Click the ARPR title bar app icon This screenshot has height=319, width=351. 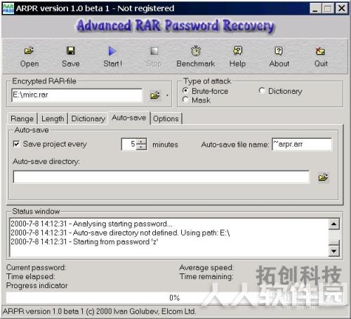tap(8, 8)
